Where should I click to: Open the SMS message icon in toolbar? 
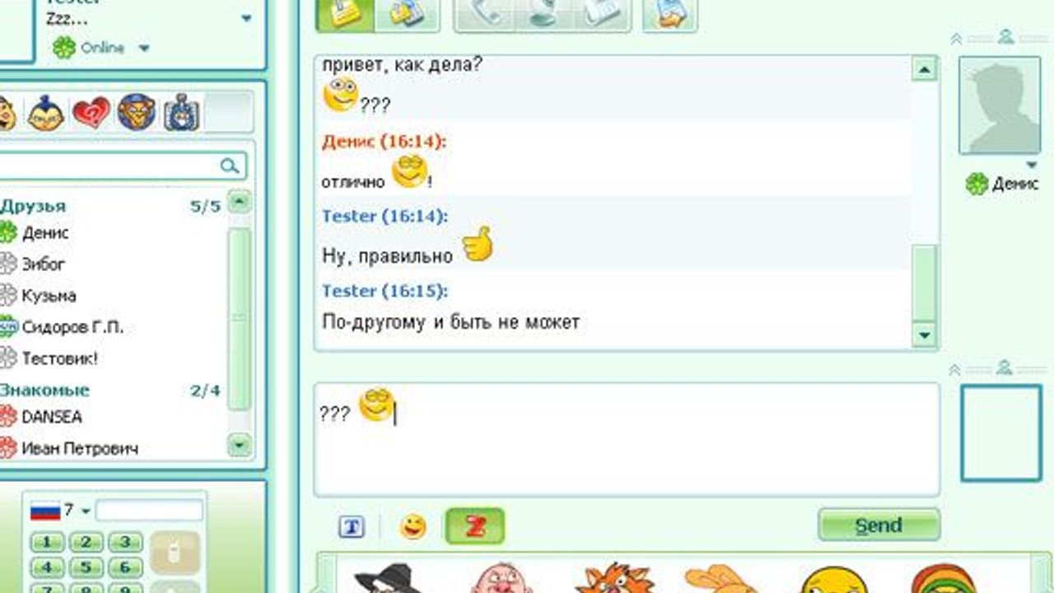[x=407, y=14]
